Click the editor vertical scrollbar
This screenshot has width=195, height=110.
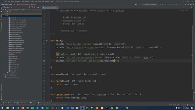click(x=192, y=57)
